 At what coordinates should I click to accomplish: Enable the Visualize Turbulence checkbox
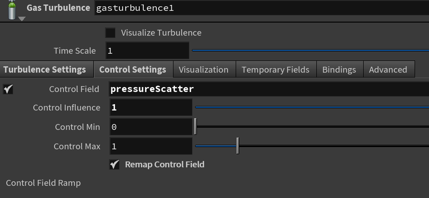click(x=110, y=33)
